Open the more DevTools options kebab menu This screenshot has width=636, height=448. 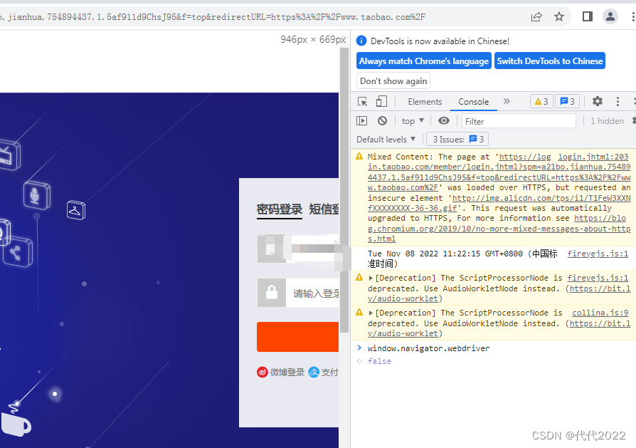tap(618, 101)
